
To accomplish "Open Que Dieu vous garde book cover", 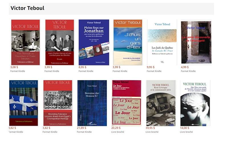I will [x=195, y=103].
